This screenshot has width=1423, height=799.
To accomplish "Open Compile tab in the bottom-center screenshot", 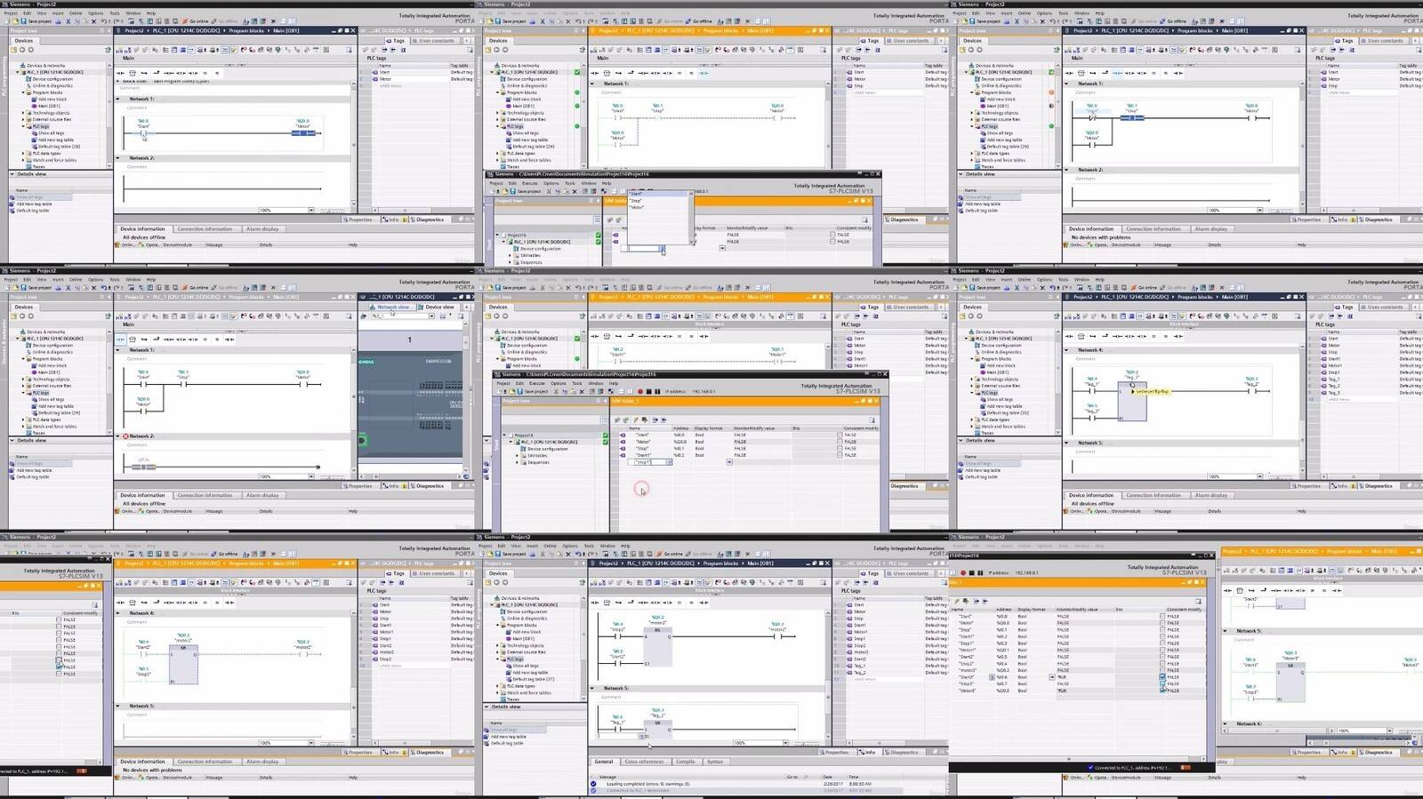I will 685,761.
